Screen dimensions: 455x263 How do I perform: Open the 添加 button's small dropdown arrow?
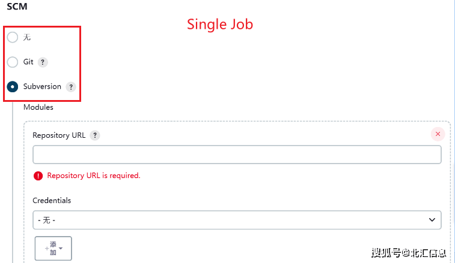[x=61, y=248]
